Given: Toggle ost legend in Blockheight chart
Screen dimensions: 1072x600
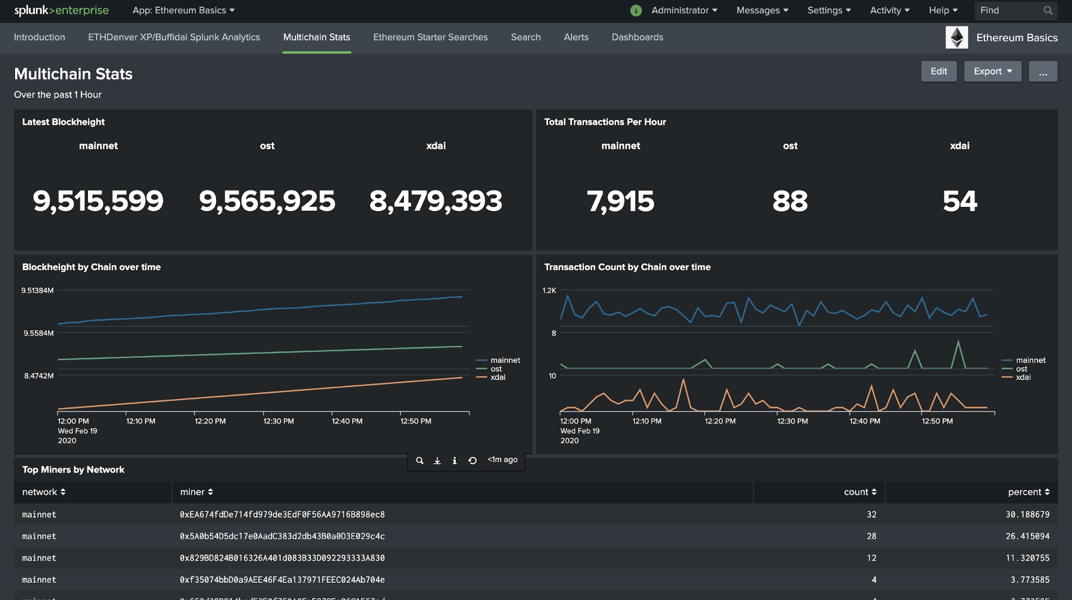Looking at the screenshot, I should click(489, 369).
